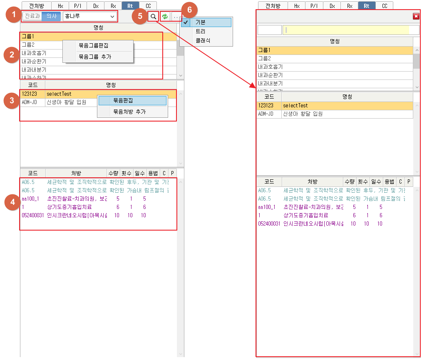Open the Hx tab in the right panel

coord(297,6)
